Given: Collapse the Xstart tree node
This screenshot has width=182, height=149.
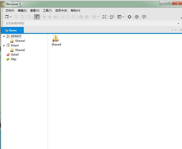Looking at the screenshot, I should click(x=4, y=45).
